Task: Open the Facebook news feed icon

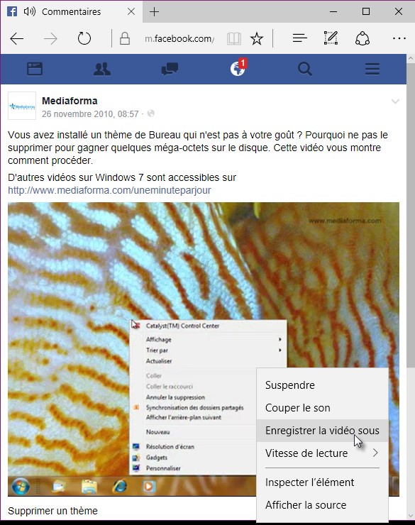Action: (35, 69)
